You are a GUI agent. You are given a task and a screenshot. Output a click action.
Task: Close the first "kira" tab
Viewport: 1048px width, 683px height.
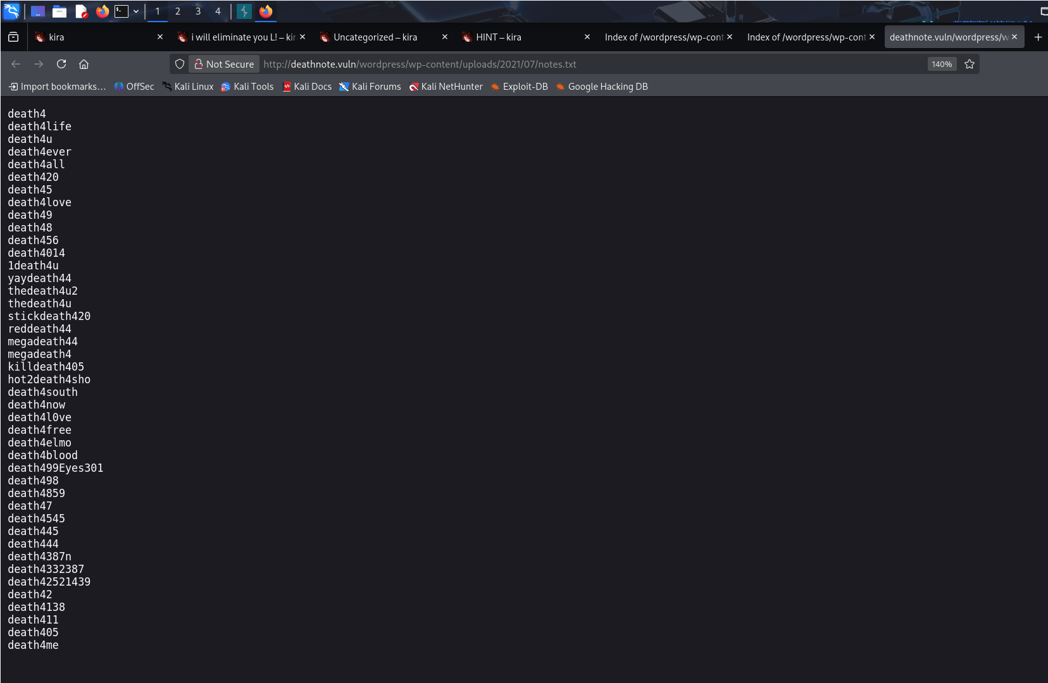tap(160, 37)
